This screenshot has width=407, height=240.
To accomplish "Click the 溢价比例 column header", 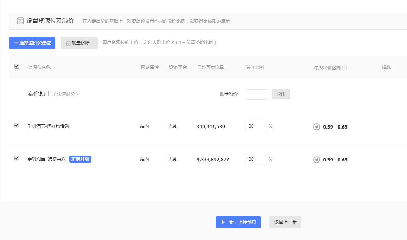I will tap(255, 67).
